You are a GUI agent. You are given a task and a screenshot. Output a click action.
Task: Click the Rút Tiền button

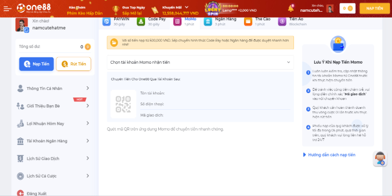click(73, 64)
